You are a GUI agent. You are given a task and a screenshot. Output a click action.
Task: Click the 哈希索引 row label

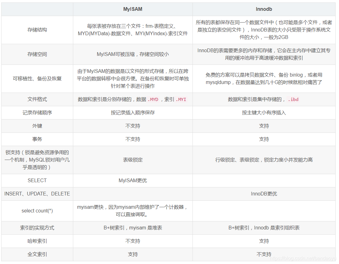click(37, 241)
